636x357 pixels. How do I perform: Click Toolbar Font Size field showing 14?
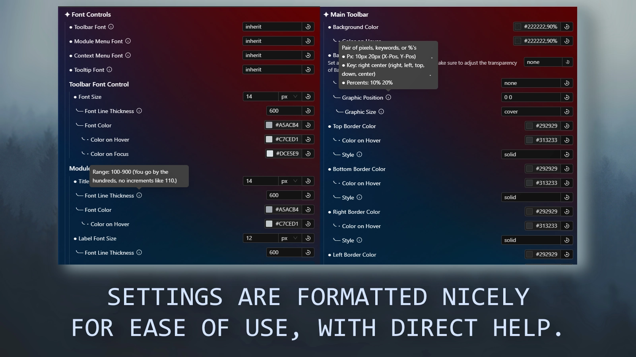coord(260,97)
